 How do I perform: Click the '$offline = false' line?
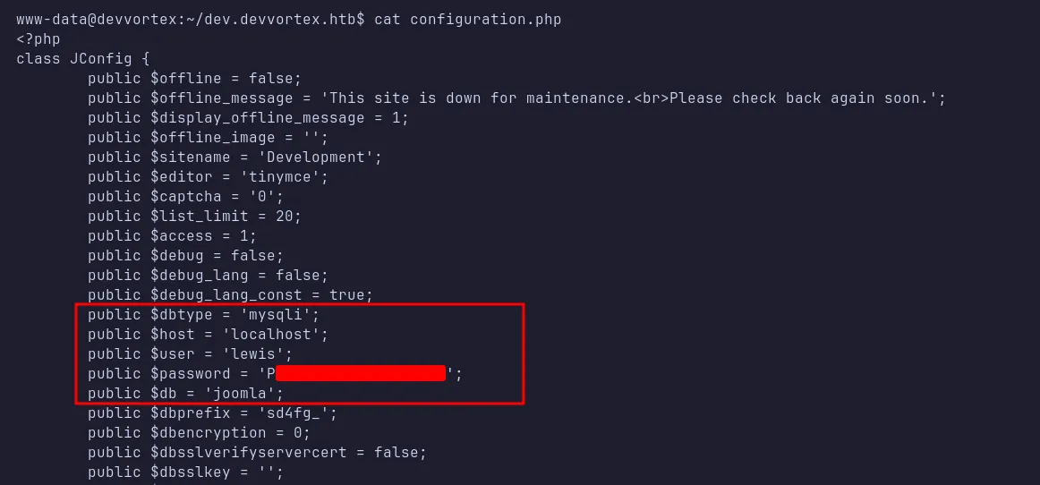[194, 78]
